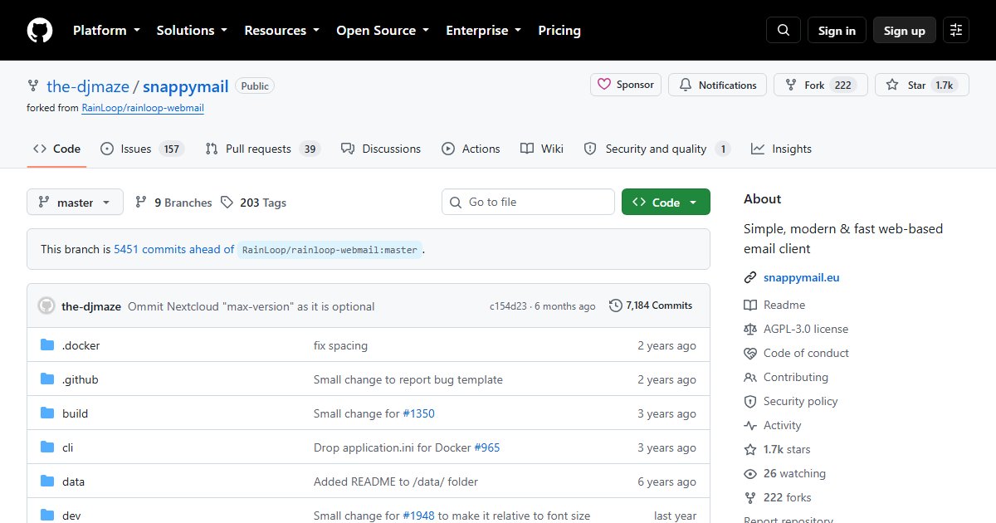The width and height of the screenshot is (996, 523).
Task: Open commit hash c154d23
Action: (509, 306)
